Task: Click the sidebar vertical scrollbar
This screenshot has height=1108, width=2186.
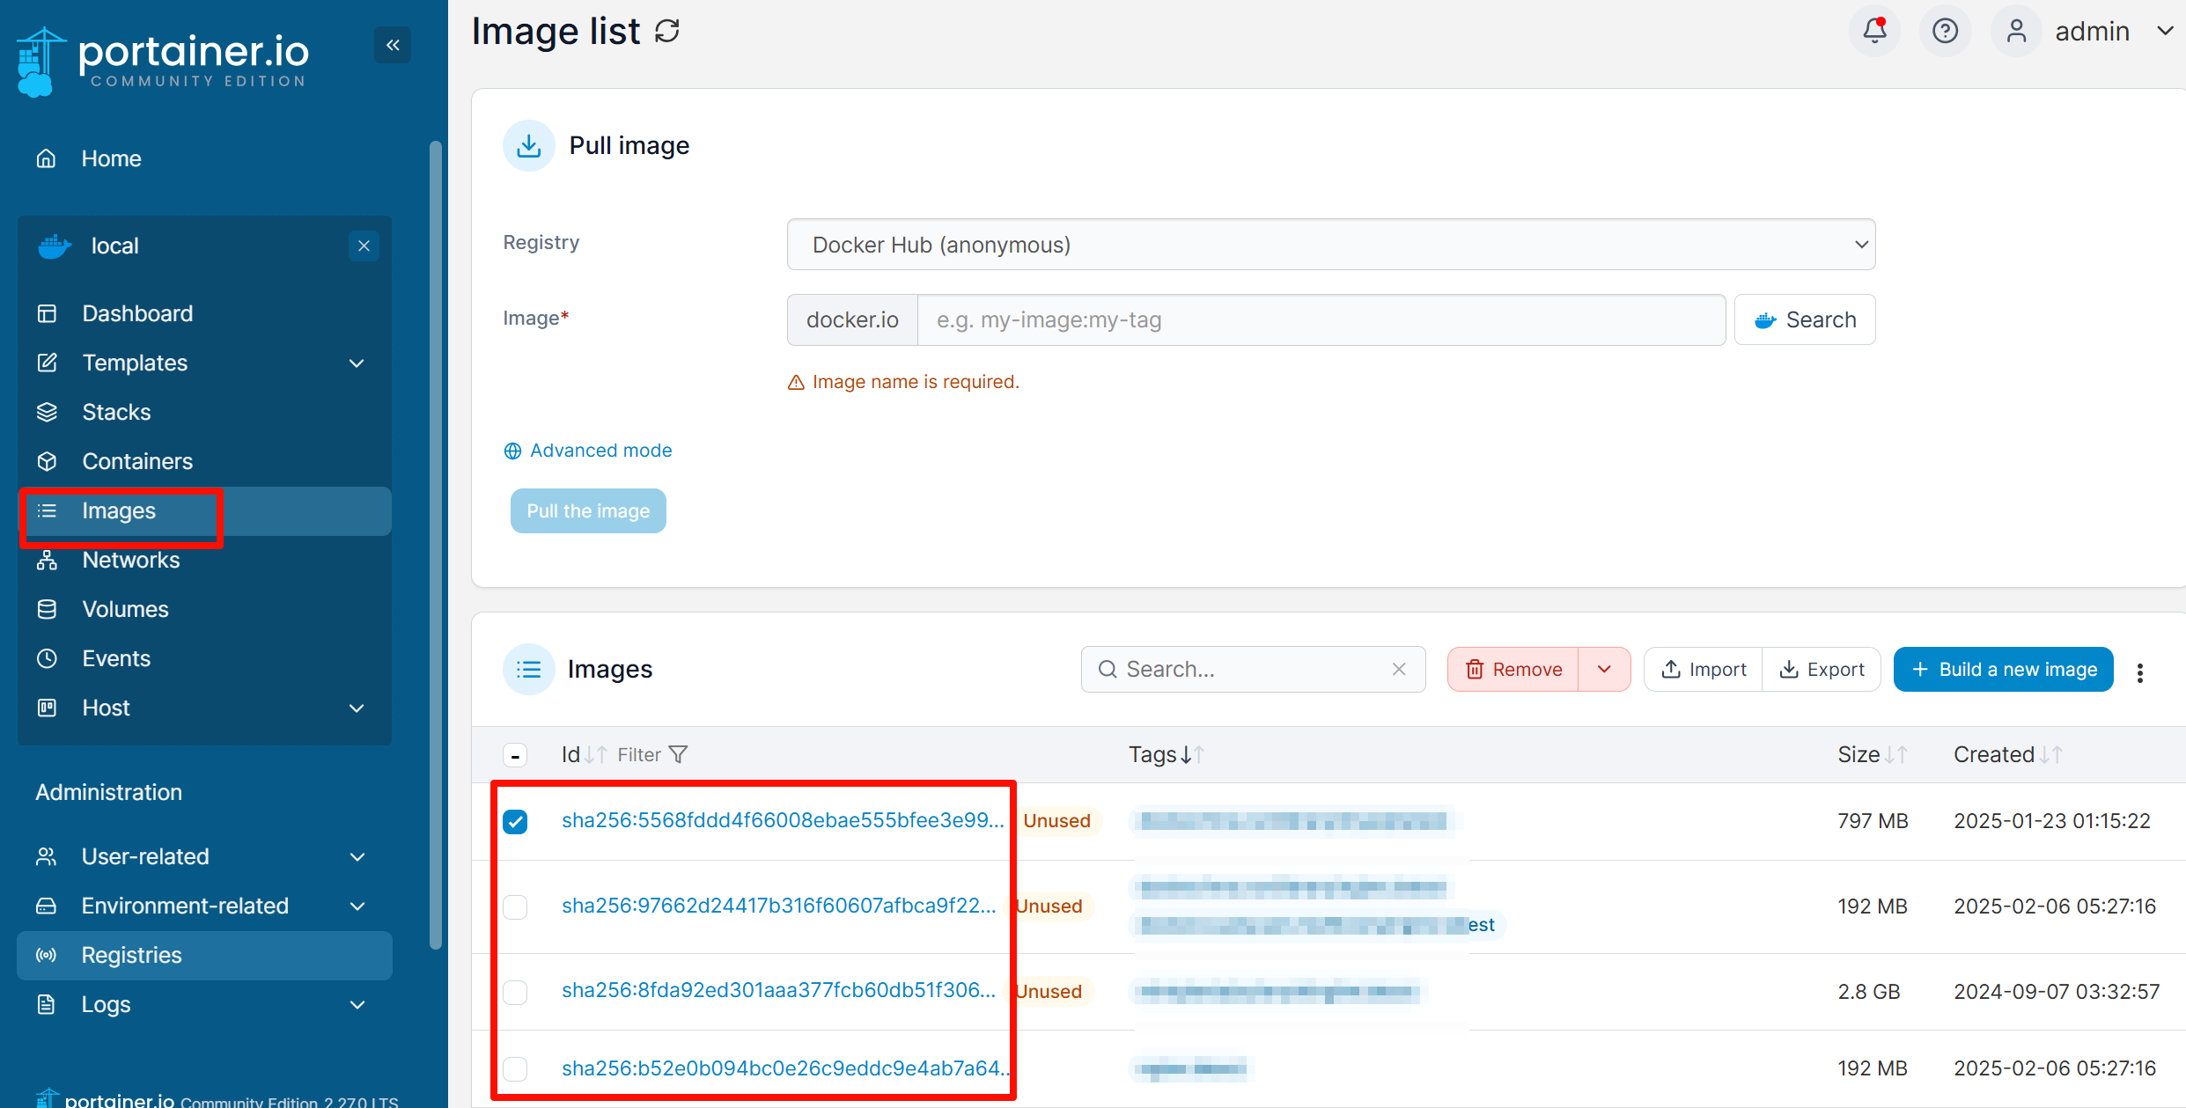Action: click(x=435, y=546)
